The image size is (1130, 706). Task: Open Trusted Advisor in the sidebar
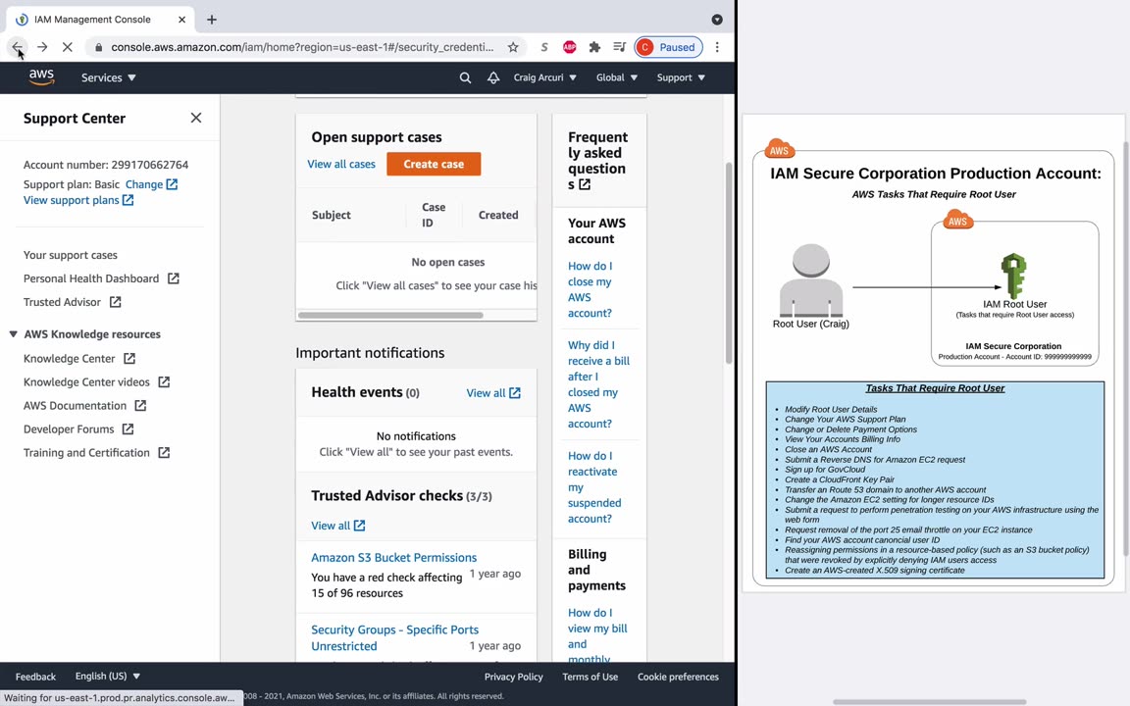coord(72,302)
